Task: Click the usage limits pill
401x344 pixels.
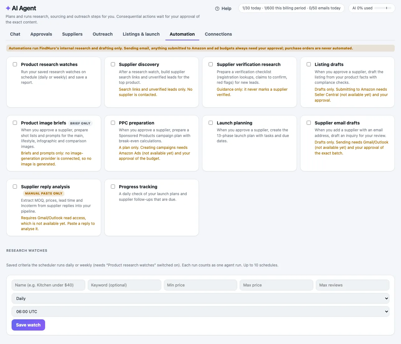Action: 291,8
